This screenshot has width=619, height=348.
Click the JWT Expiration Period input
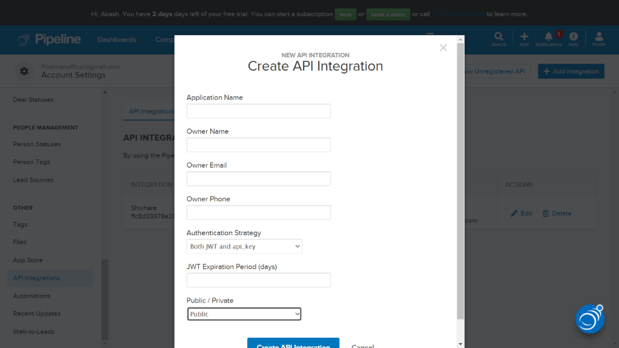[x=259, y=280]
